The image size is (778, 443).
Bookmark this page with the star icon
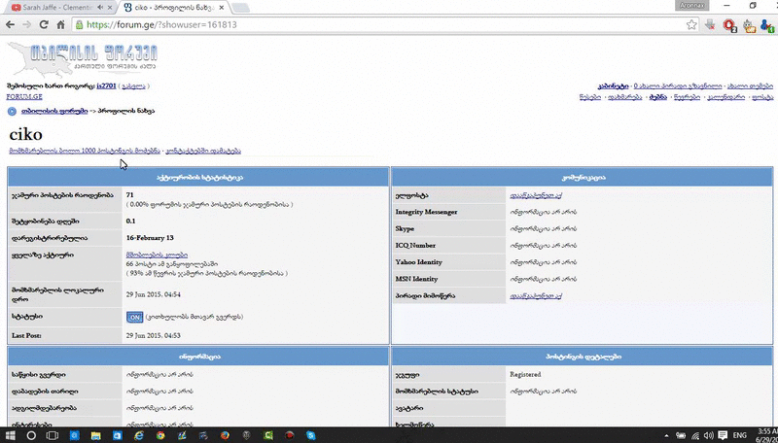[x=691, y=25]
